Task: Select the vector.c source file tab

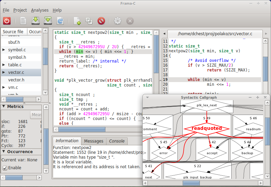Action: pyautogui.click(x=215, y=34)
